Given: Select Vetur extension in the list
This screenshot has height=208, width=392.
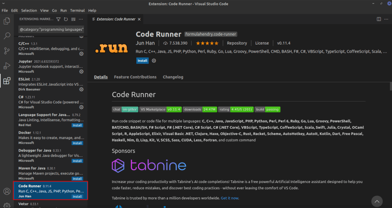Looking at the screenshot, I should coord(51,204).
